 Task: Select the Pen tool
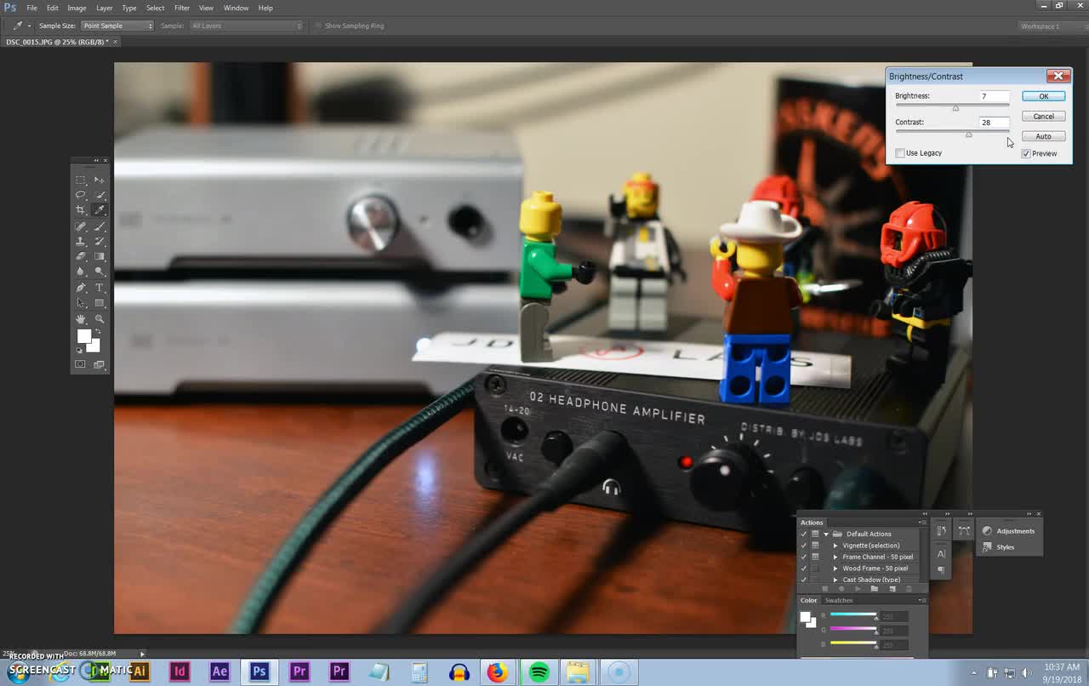(x=81, y=288)
